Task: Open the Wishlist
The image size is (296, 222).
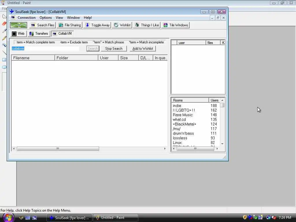Action: tap(122, 25)
